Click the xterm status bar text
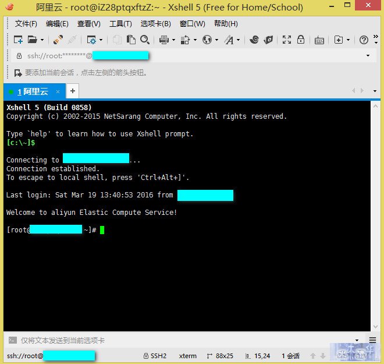Screen dimensions: 384x364 [x=187, y=356]
